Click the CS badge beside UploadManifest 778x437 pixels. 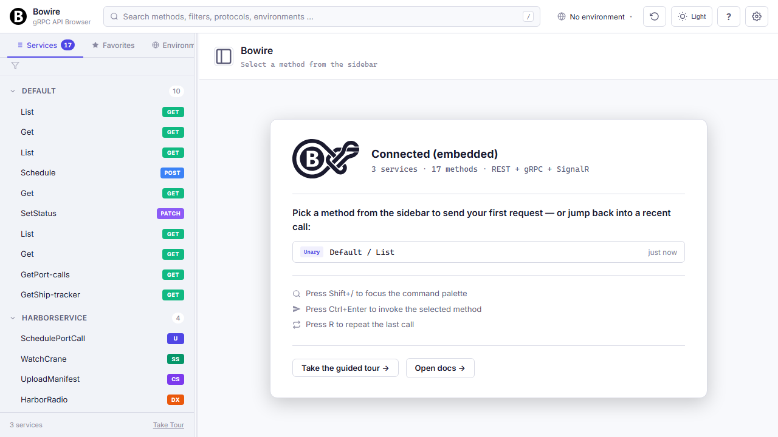click(176, 379)
